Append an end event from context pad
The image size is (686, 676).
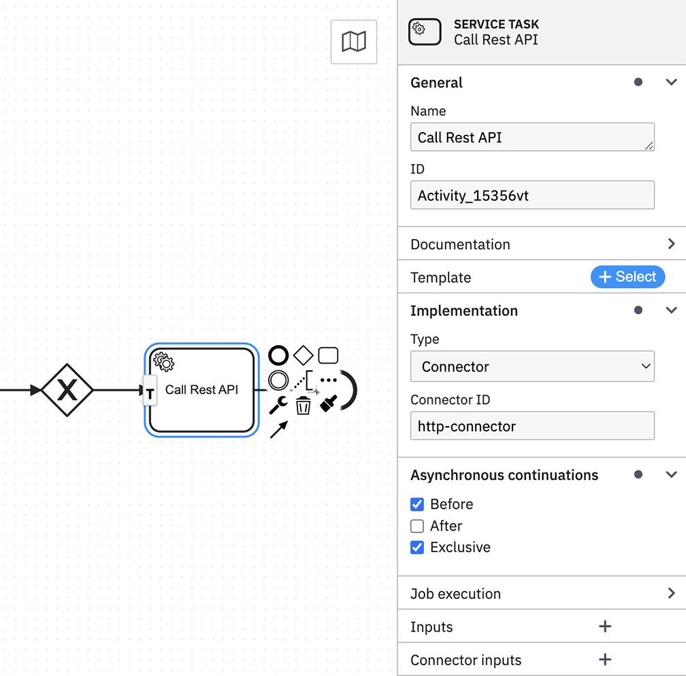[x=278, y=355]
